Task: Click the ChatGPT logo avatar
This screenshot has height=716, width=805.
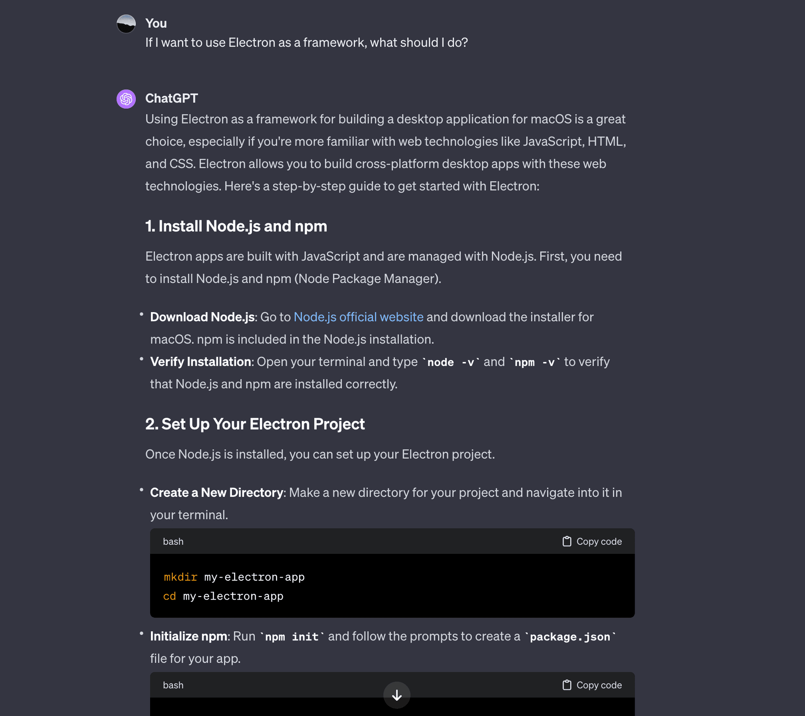Action: point(126,99)
